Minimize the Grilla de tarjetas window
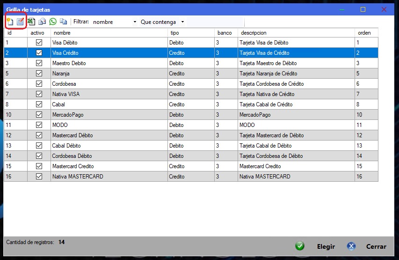The image size is (399, 260). click(x=342, y=10)
